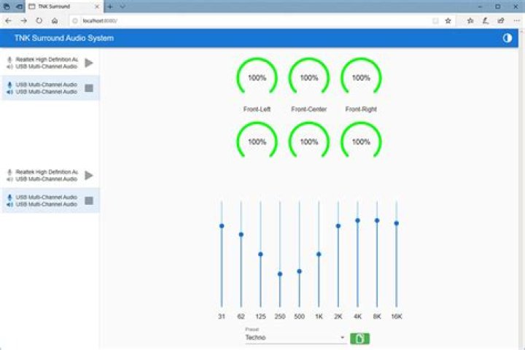Toggle the dark theme contrast icon

click(x=507, y=38)
